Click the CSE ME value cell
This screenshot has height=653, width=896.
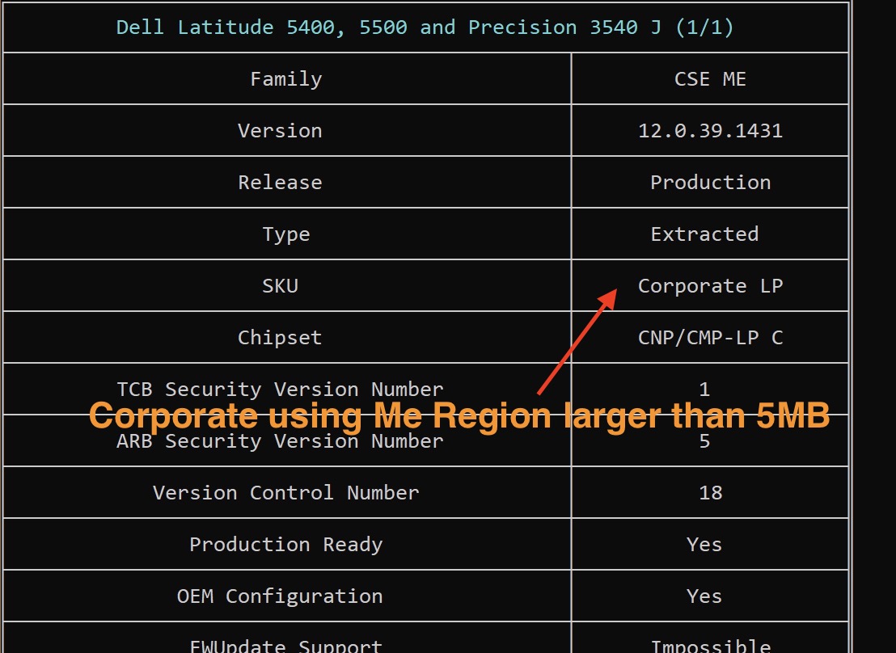click(x=709, y=78)
